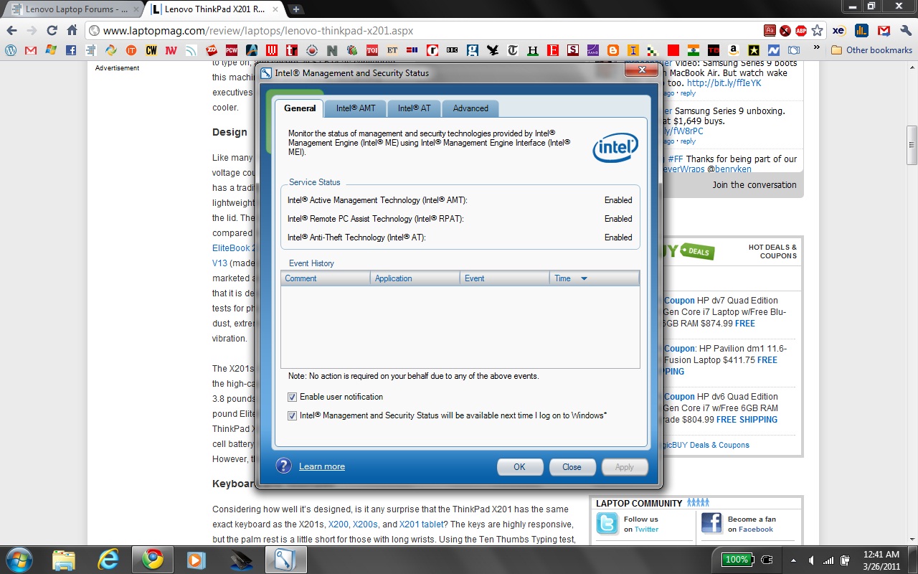Bookmark this page with the star
918x574 pixels.
[817, 31]
